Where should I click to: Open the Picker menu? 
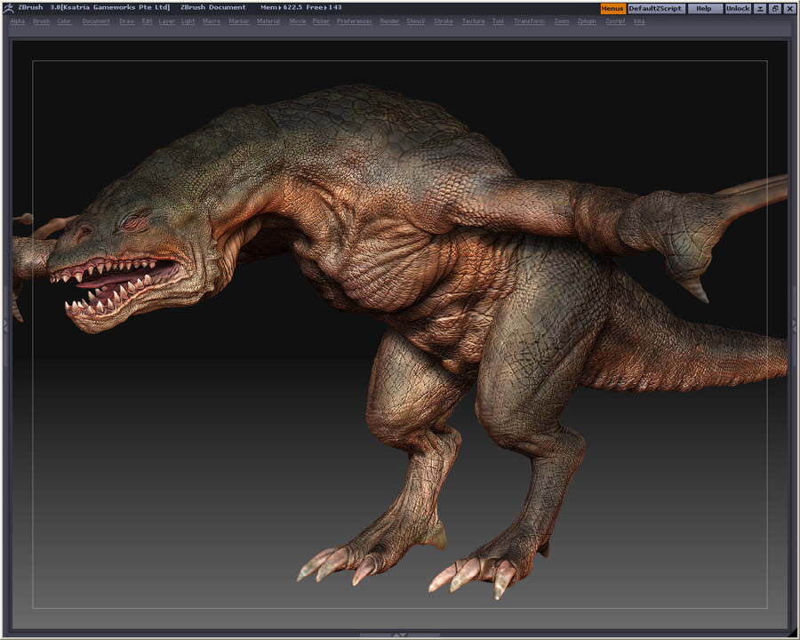(322, 21)
